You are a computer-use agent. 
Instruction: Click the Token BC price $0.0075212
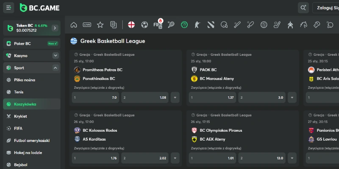[x=26, y=30]
